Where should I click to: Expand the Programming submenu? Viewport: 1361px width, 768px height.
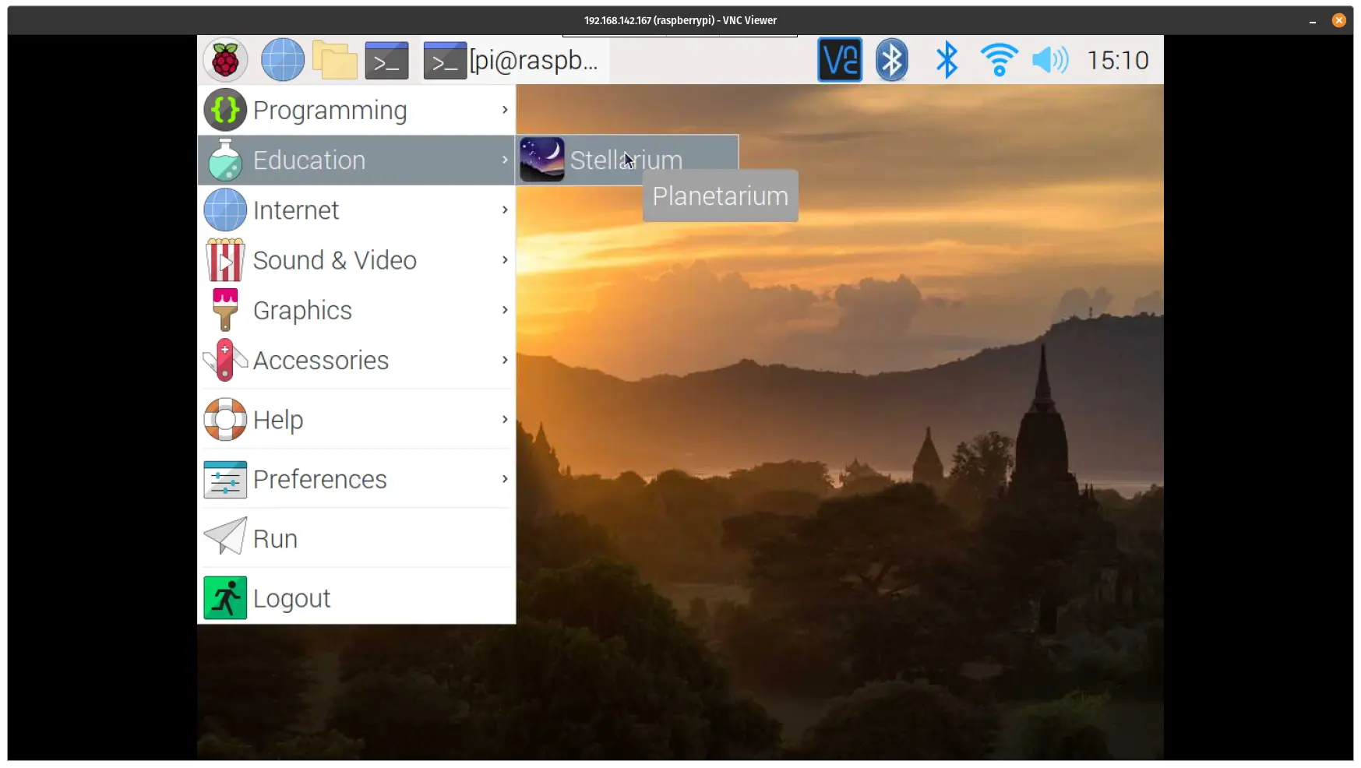[x=356, y=111]
